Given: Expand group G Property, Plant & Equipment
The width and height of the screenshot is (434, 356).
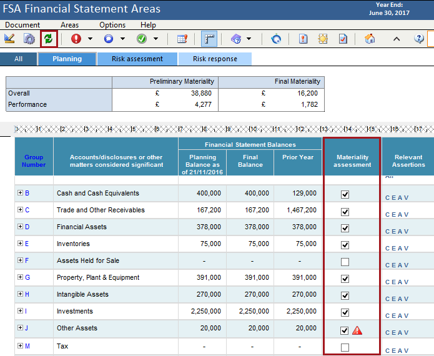Looking at the screenshot, I should click(x=20, y=277).
